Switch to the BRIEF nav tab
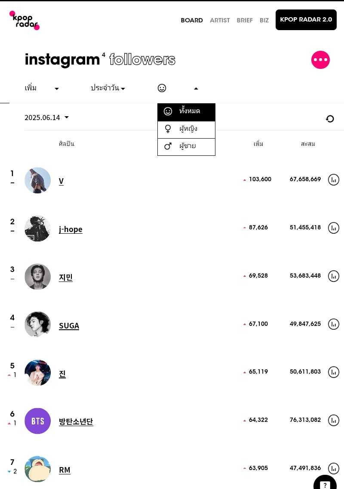 click(x=245, y=20)
